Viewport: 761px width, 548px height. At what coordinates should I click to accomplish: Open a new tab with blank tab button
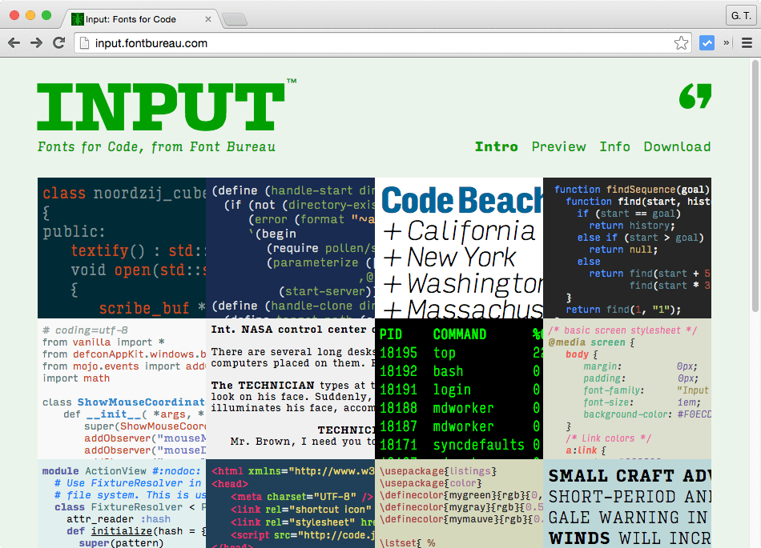tap(234, 18)
